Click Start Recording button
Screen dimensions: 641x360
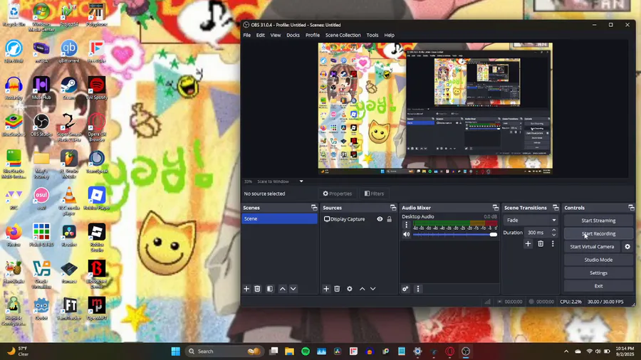(598, 234)
